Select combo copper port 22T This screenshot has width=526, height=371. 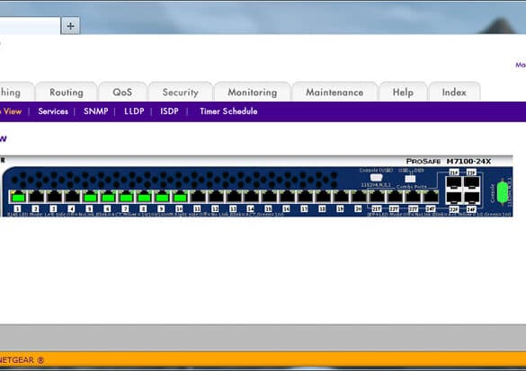coord(395,197)
